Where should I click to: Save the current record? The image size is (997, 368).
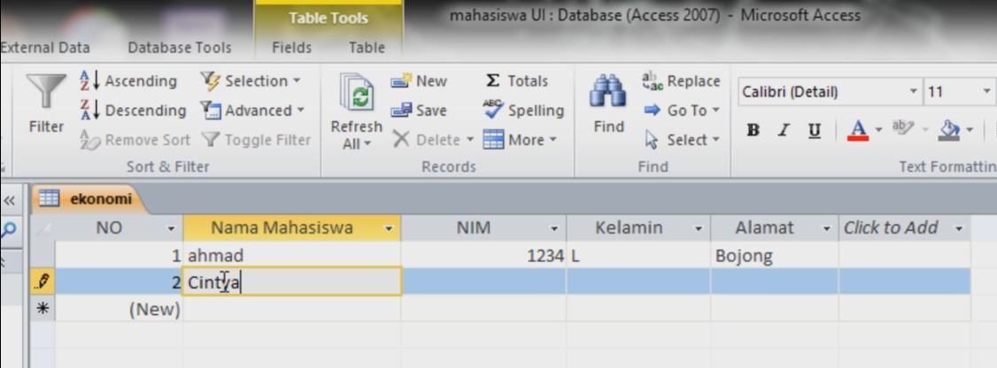point(419,111)
